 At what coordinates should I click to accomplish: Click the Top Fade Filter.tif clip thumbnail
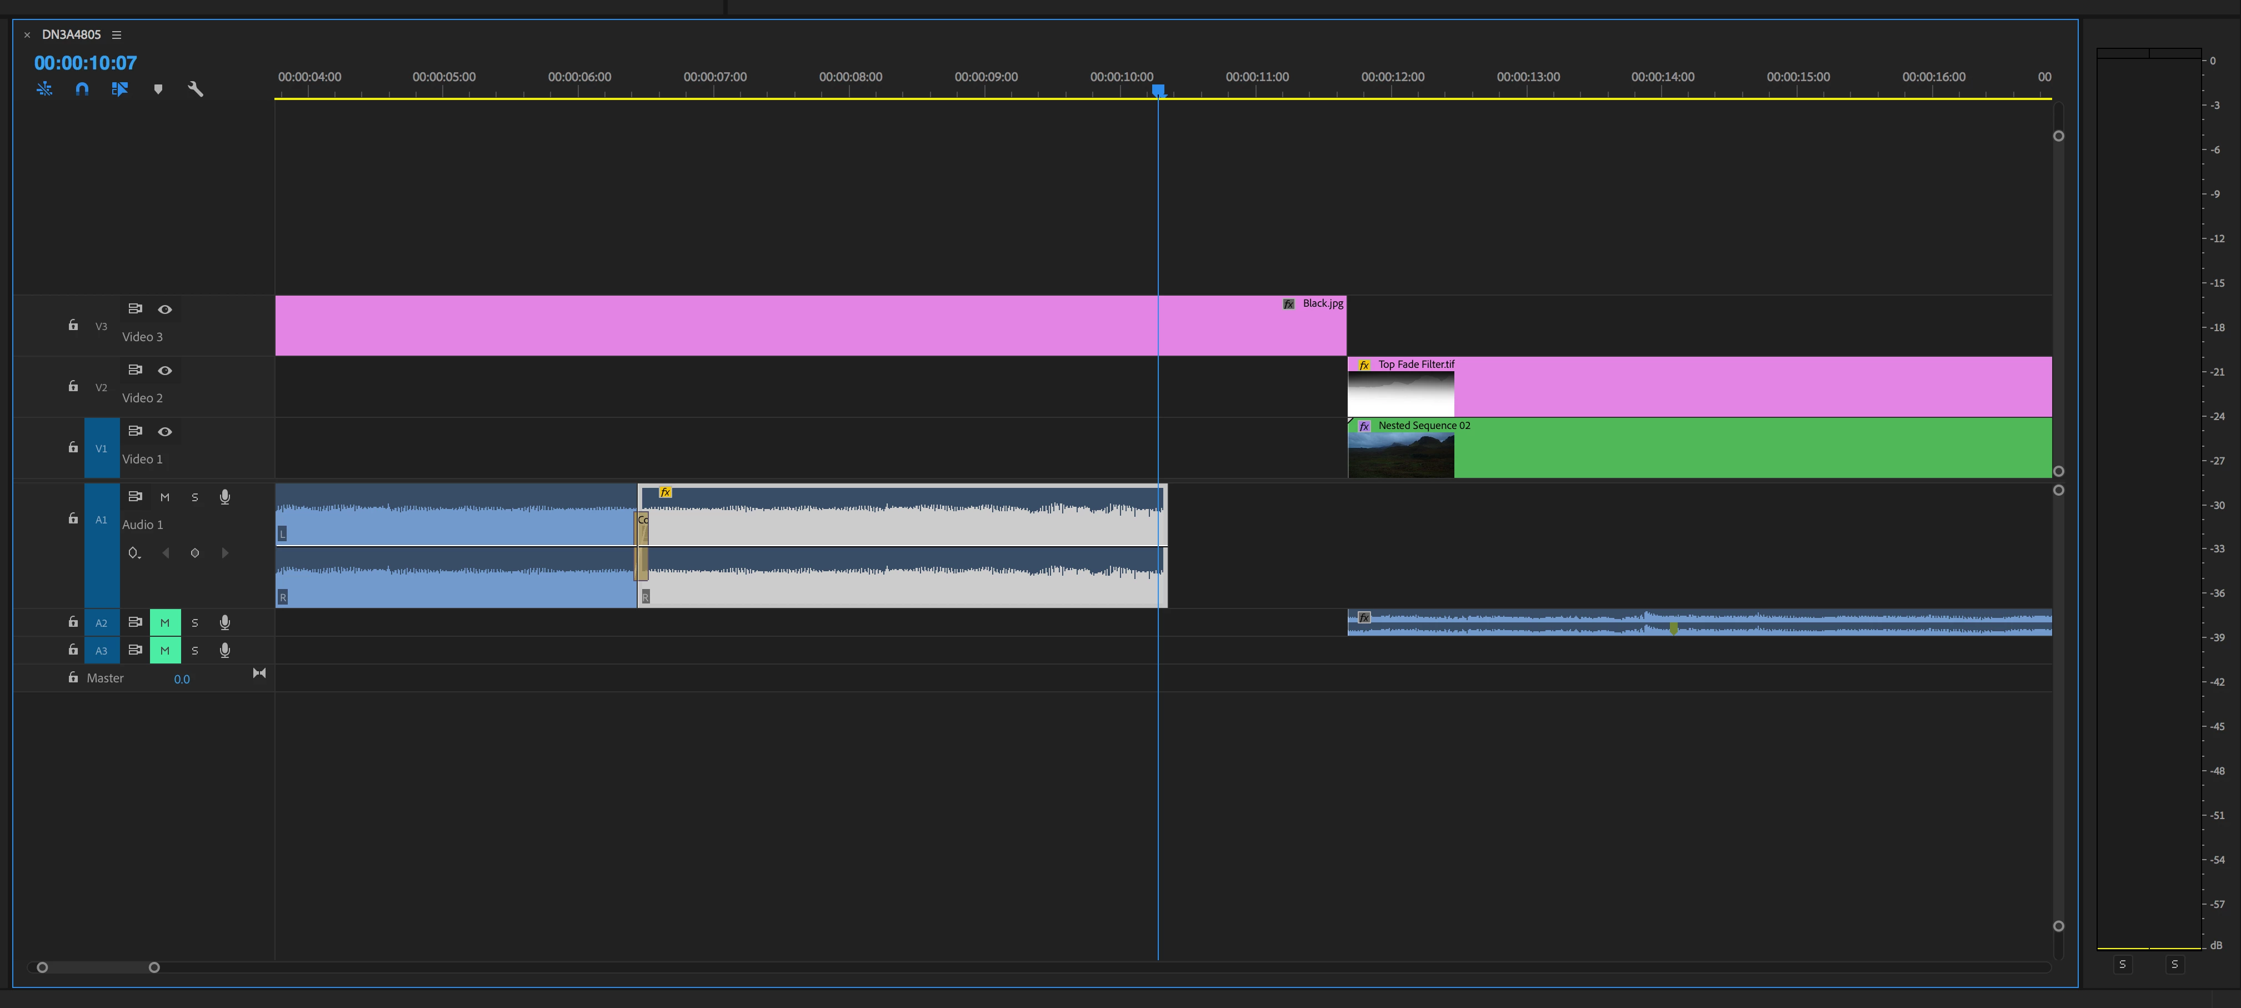(1400, 395)
